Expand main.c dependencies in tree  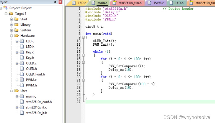tap(17, 96)
